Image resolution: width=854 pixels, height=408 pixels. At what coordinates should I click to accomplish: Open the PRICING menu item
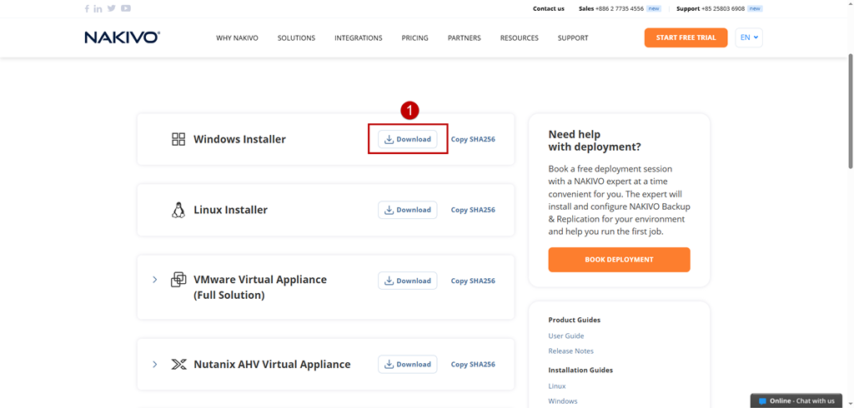415,38
